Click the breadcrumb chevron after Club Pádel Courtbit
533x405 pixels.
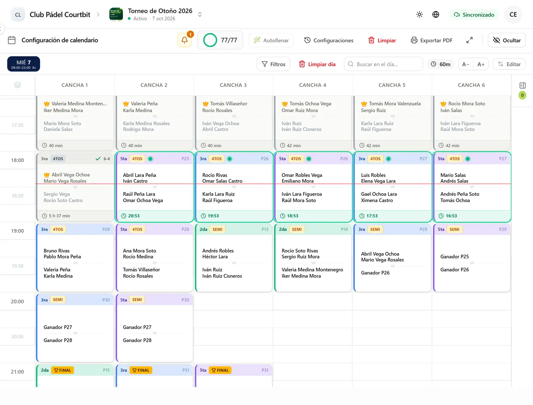pos(98,14)
